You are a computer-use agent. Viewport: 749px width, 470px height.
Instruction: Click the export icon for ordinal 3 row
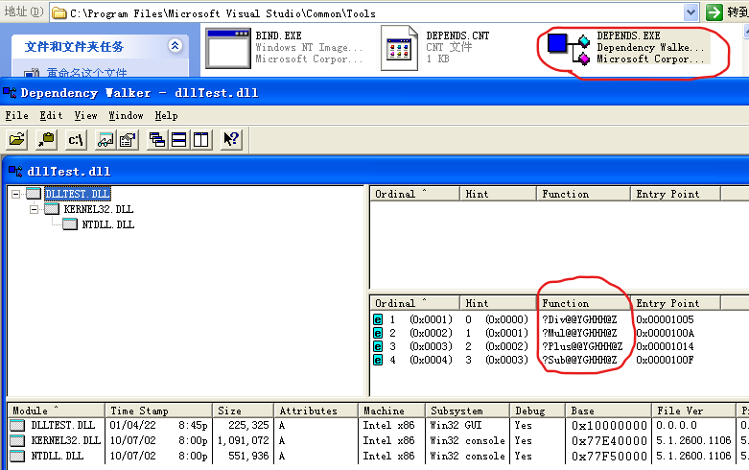378,346
